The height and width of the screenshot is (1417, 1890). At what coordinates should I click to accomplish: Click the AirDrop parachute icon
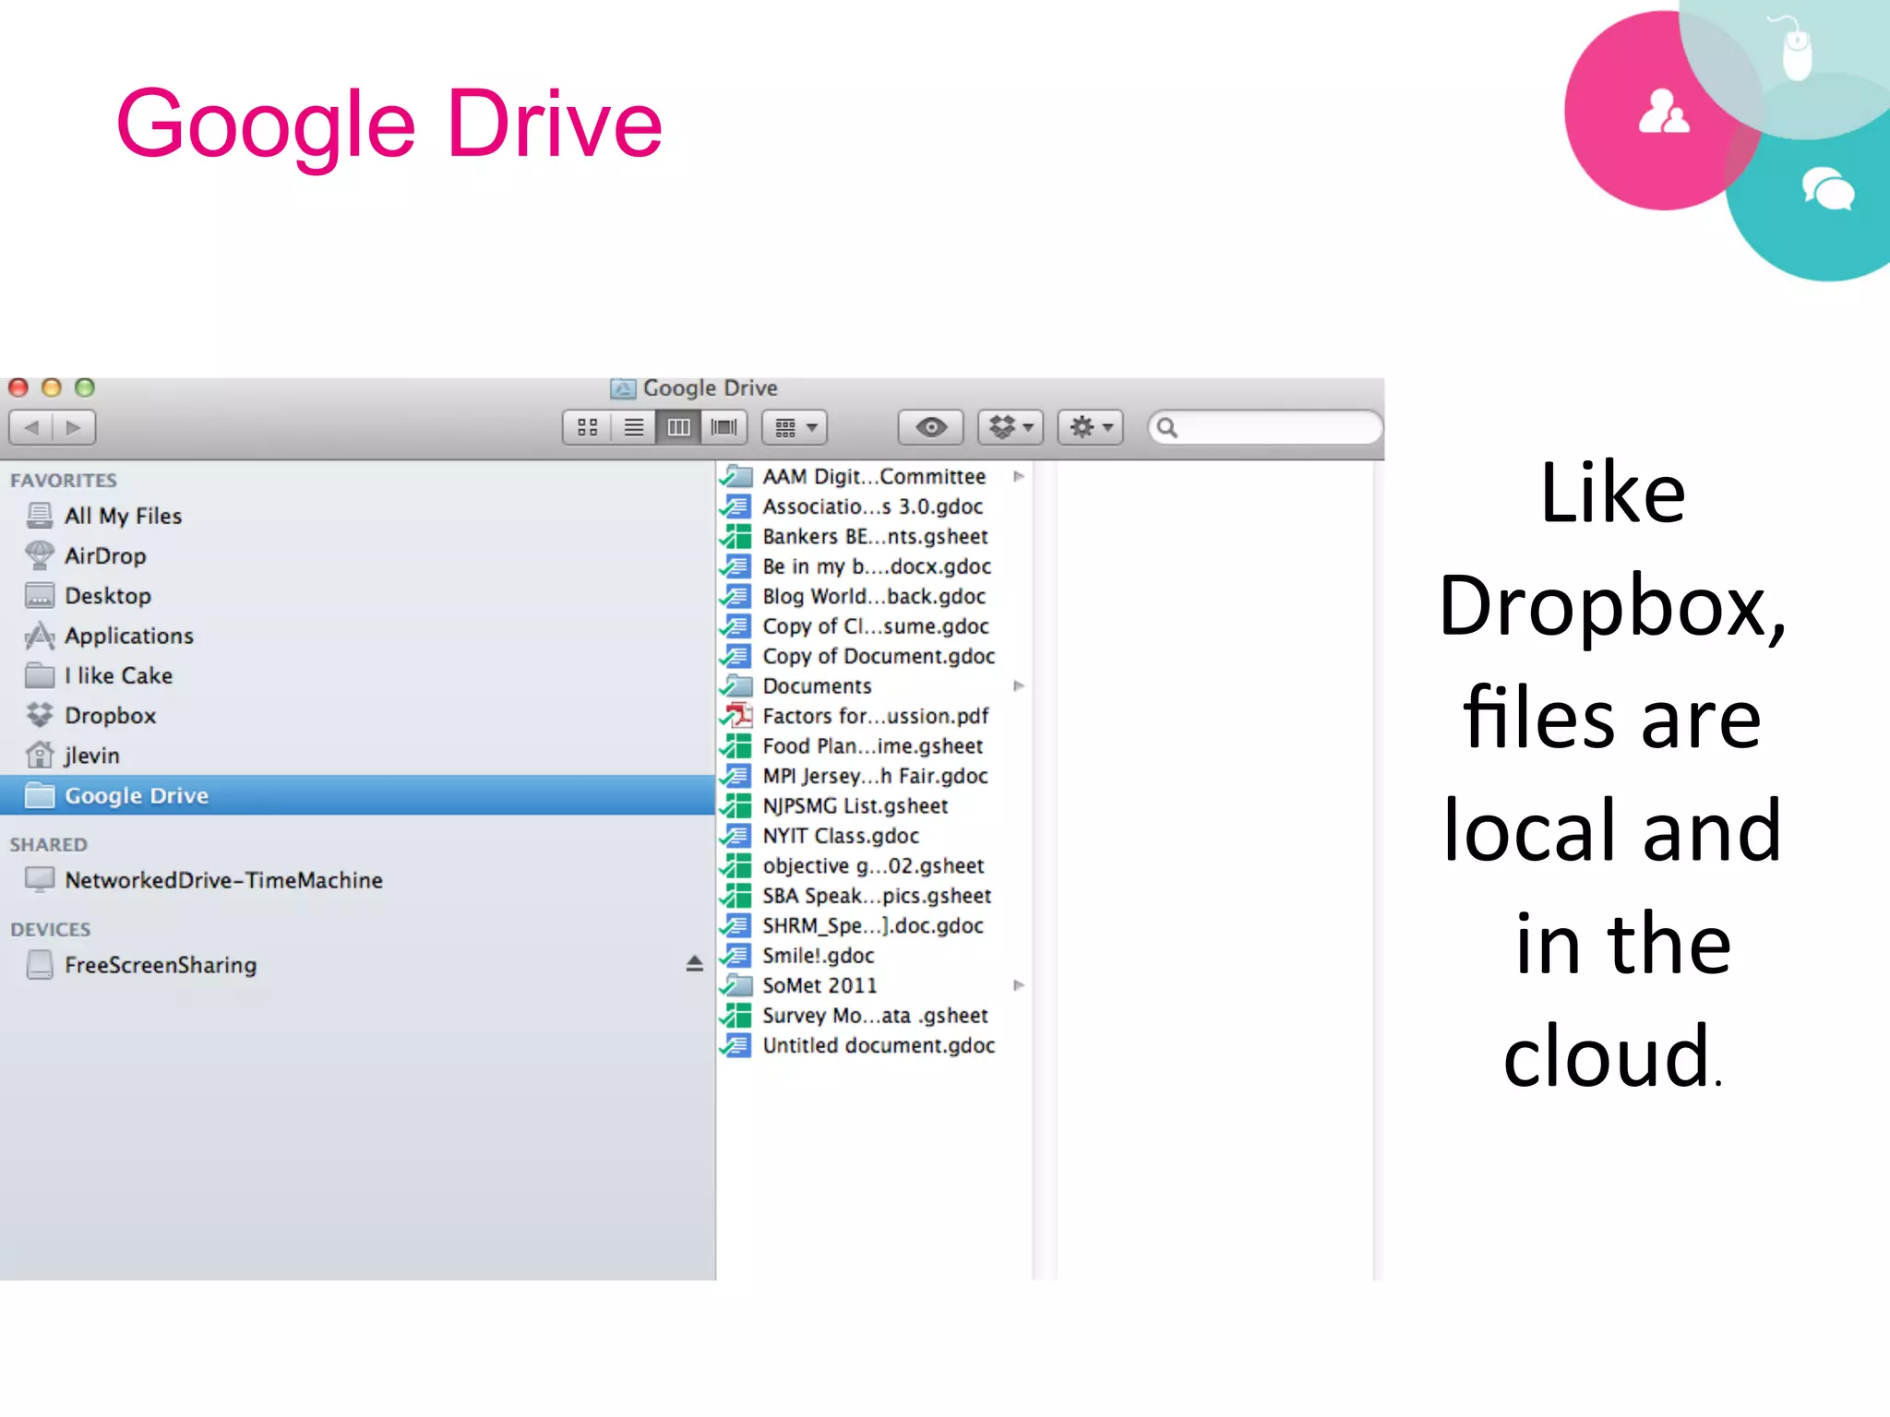(x=40, y=555)
